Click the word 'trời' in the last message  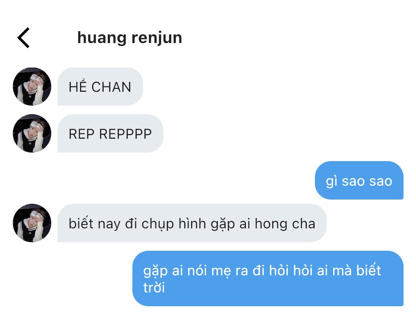[154, 288]
